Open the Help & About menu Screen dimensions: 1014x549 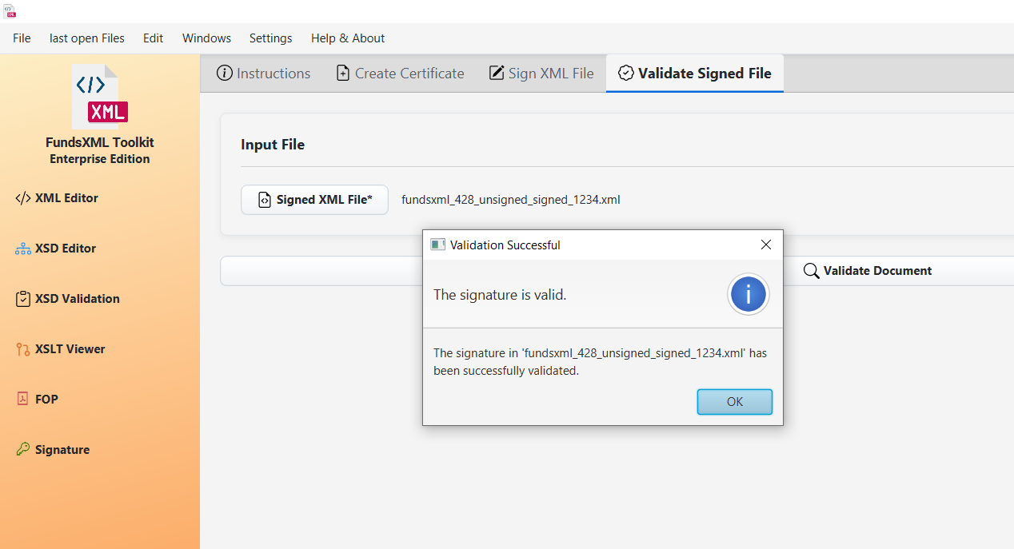(348, 38)
